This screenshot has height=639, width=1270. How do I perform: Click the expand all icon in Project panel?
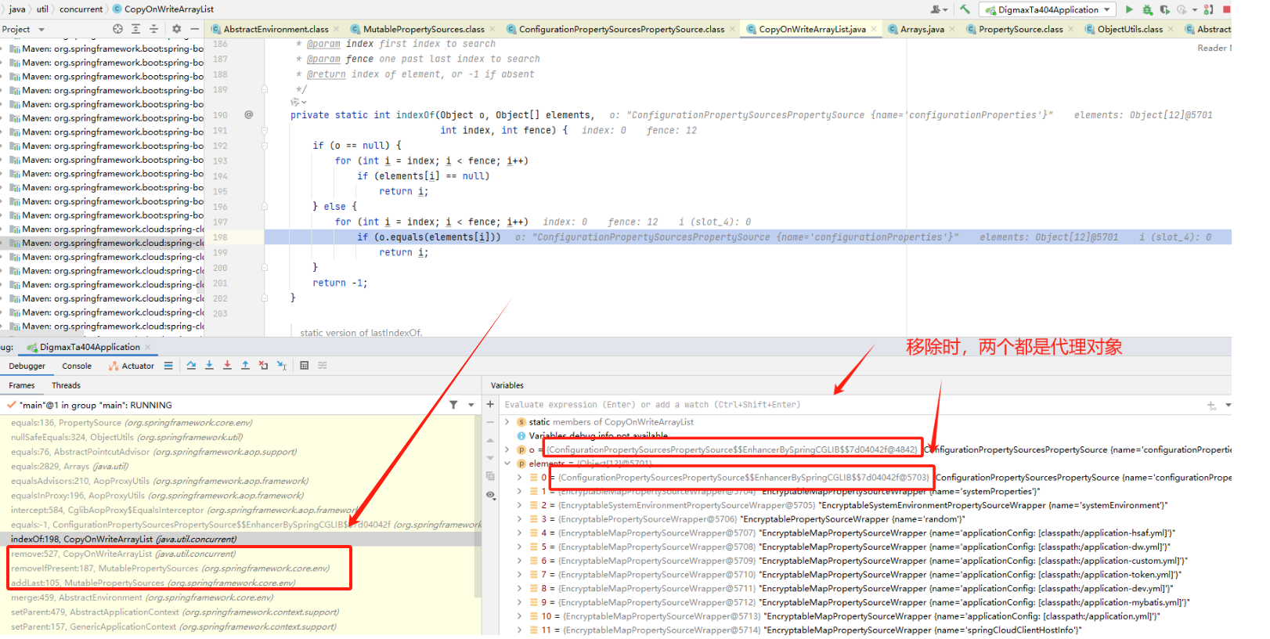point(135,29)
